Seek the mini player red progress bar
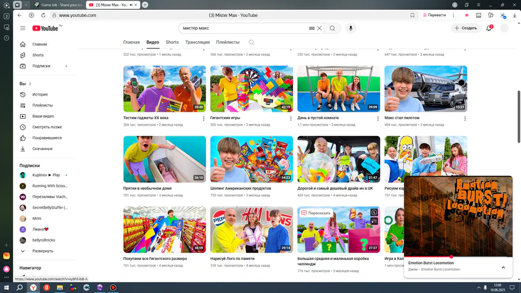Screen dimensions: 521x293 click(x=458, y=257)
